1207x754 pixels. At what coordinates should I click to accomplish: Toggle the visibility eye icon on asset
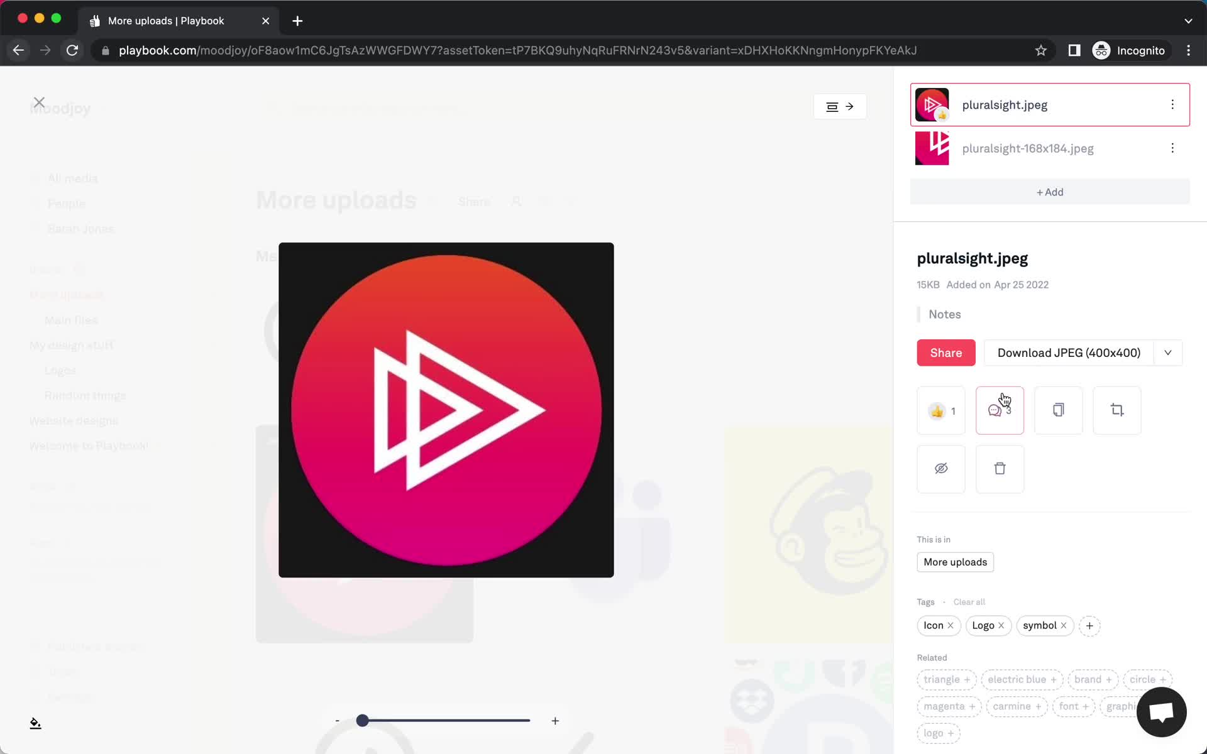pyautogui.click(x=941, y=468)
